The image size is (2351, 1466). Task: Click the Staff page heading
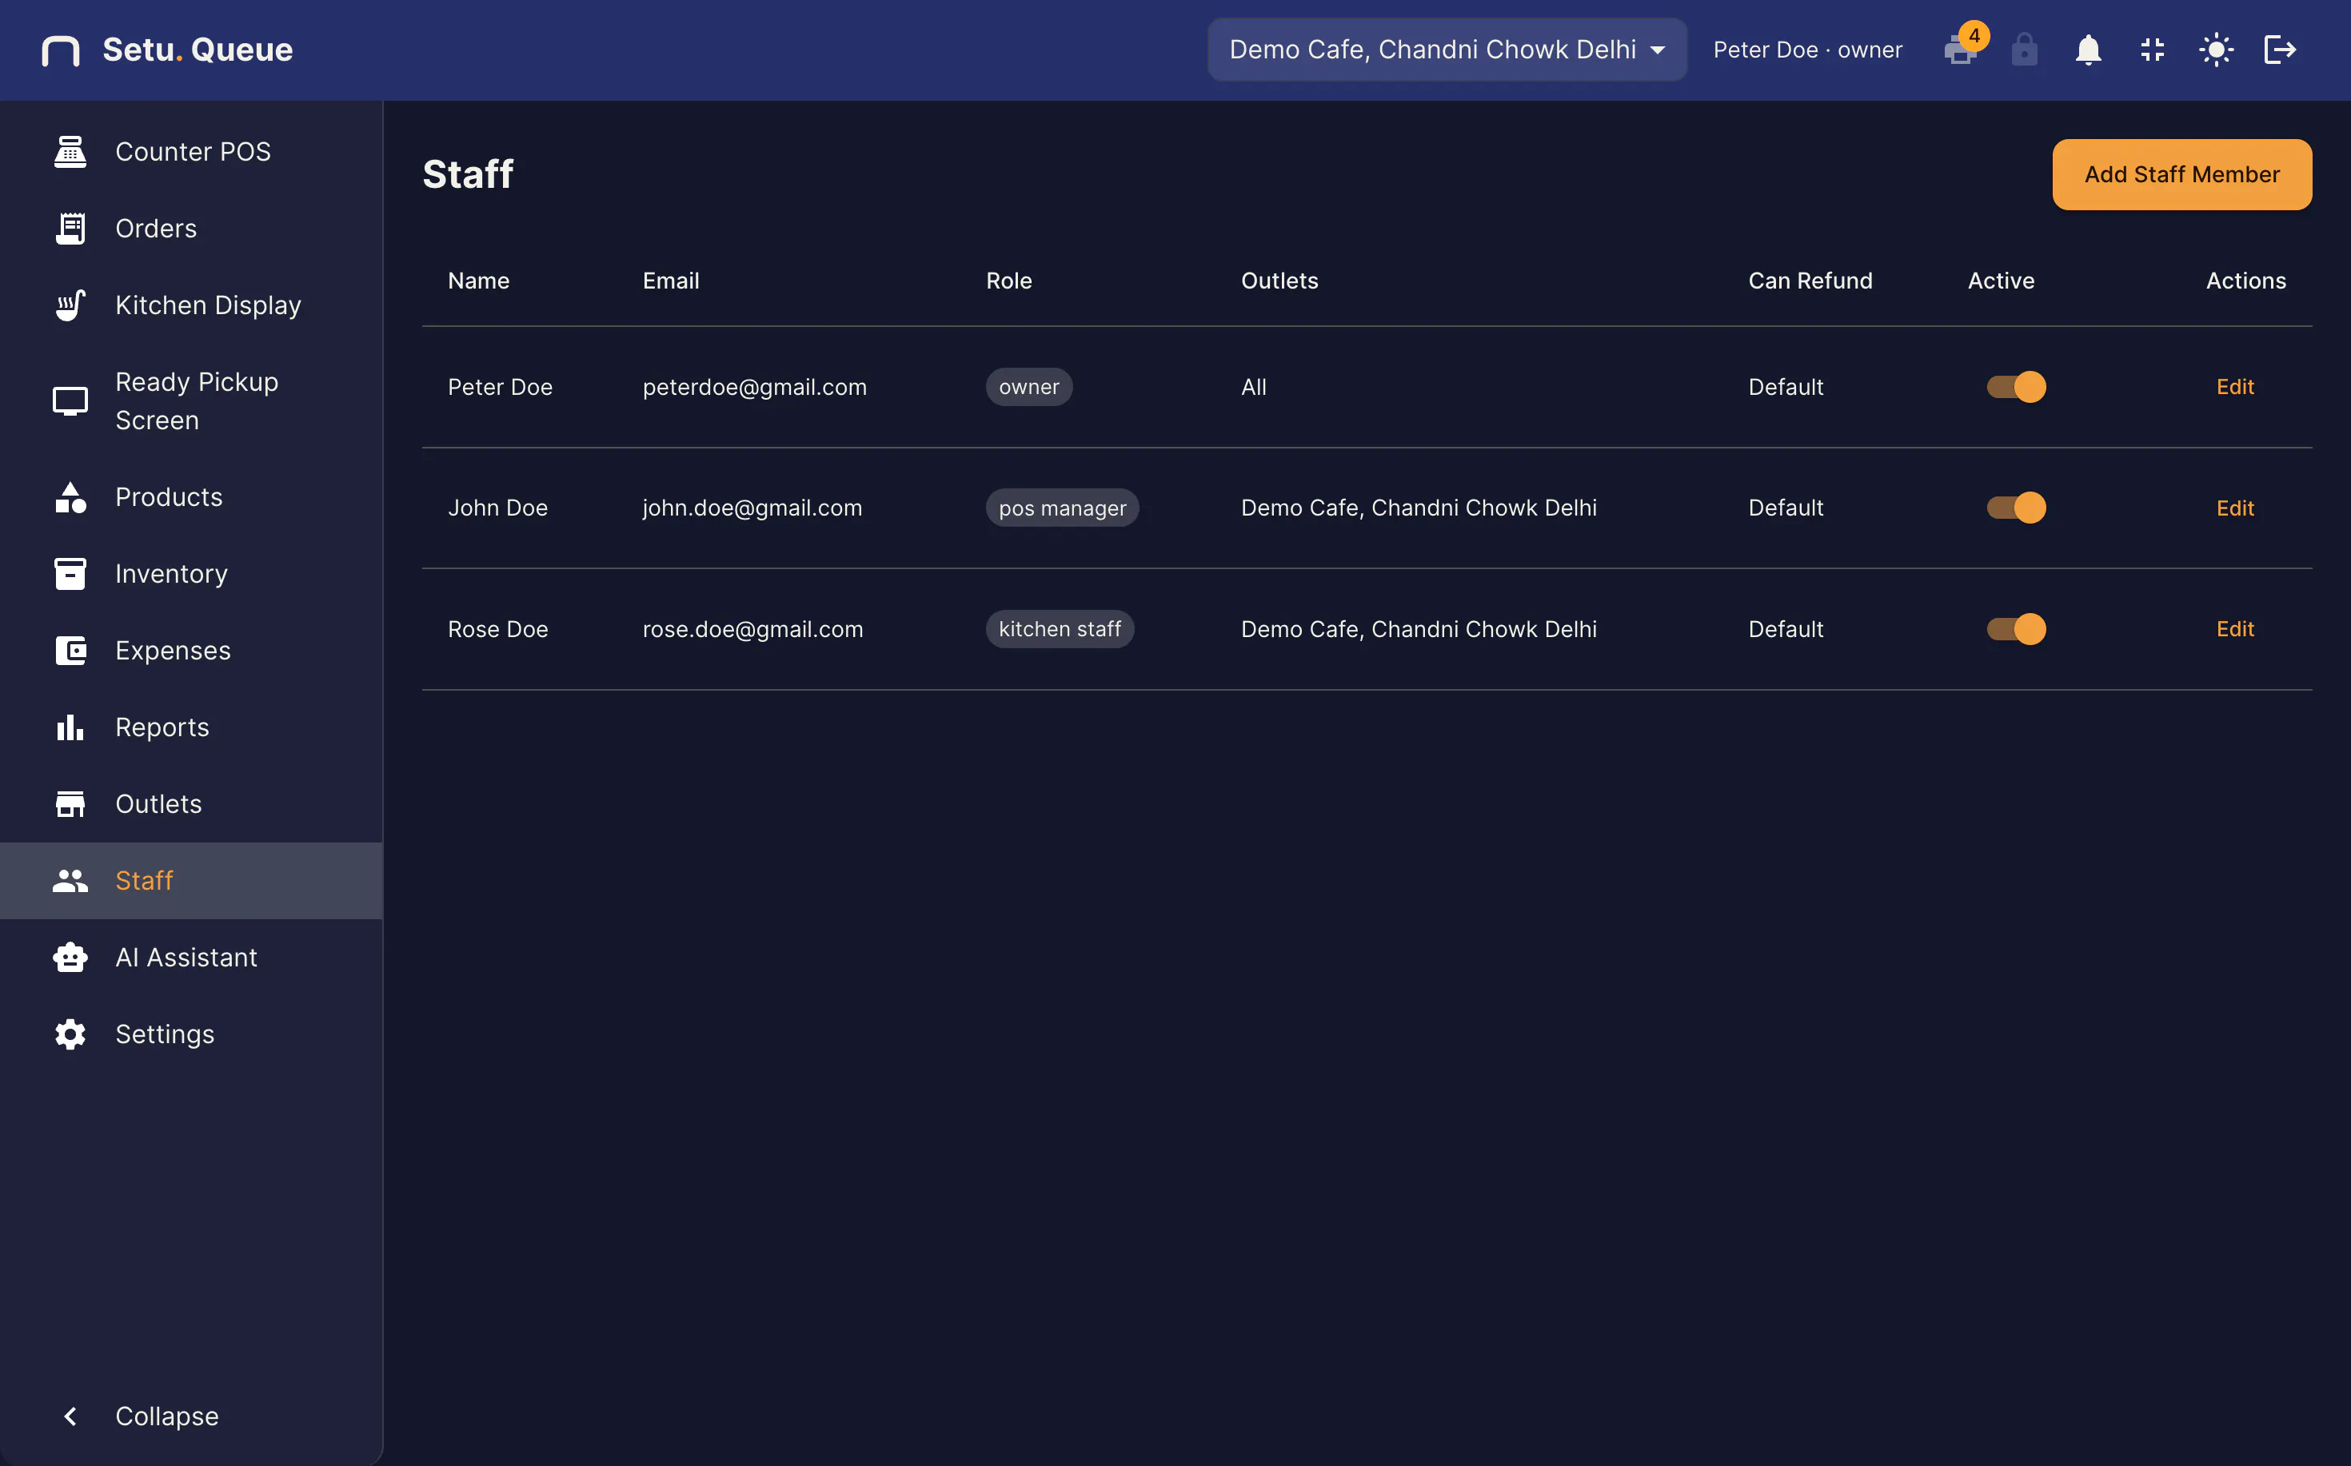pos(468,173)
